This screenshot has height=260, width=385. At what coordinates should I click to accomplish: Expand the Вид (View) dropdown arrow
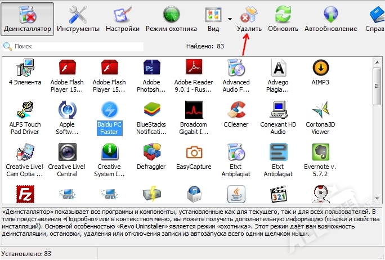(230, 18)
